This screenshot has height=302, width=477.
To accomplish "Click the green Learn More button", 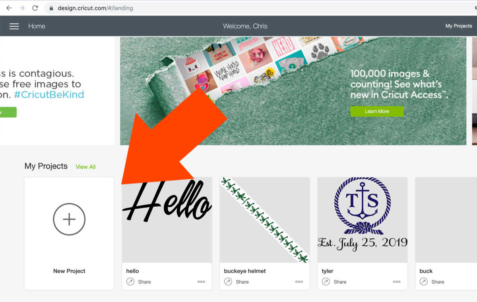I will point(376,111).
